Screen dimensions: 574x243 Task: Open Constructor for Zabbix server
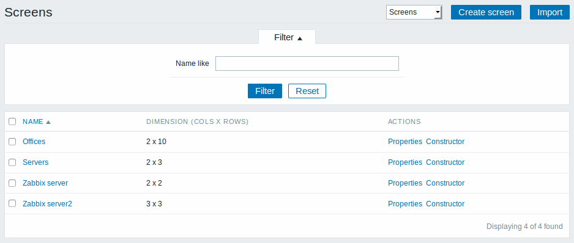(445, 183)
